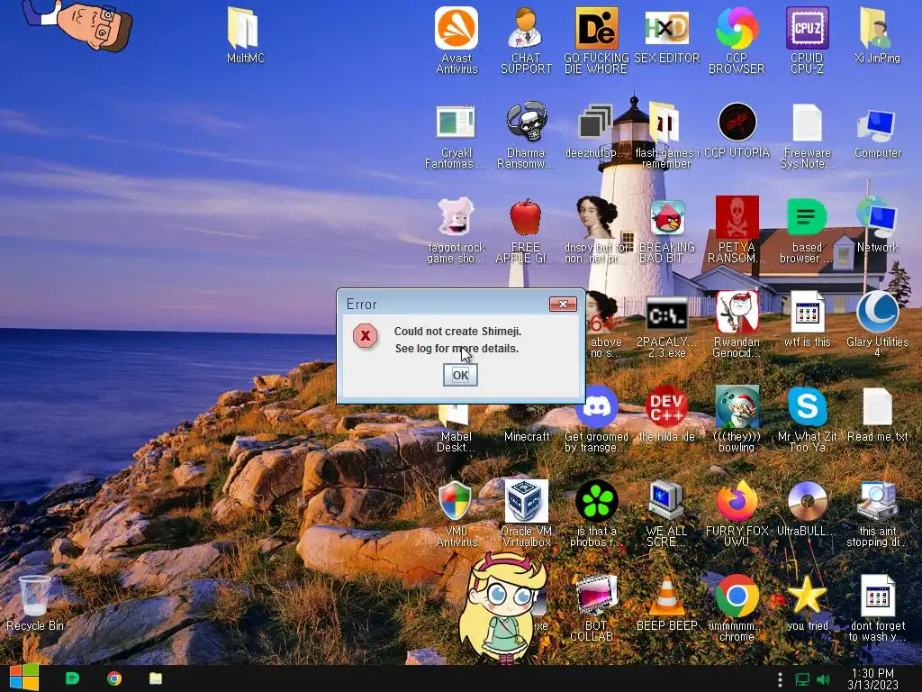Open the green chat app on taskbar
Image resolution: width=922 pixels, height=692 pixels.
72,678
